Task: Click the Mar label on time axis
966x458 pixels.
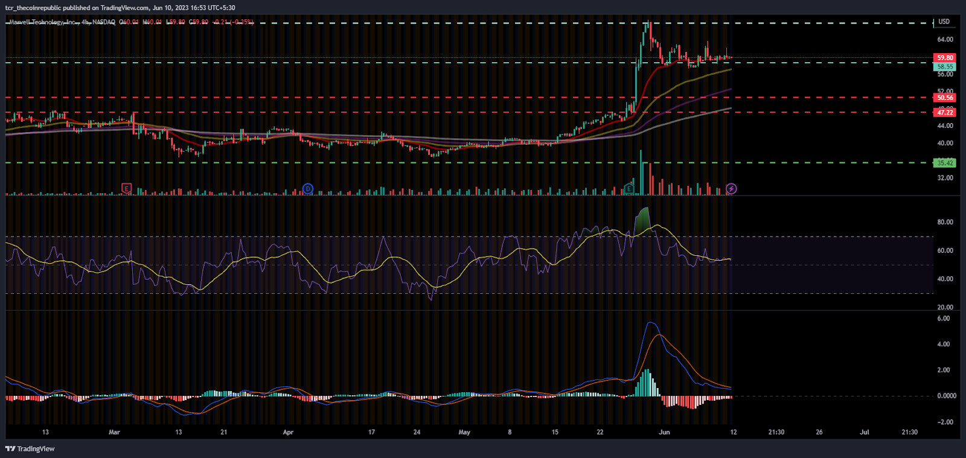Action: [x=114, y=433]
